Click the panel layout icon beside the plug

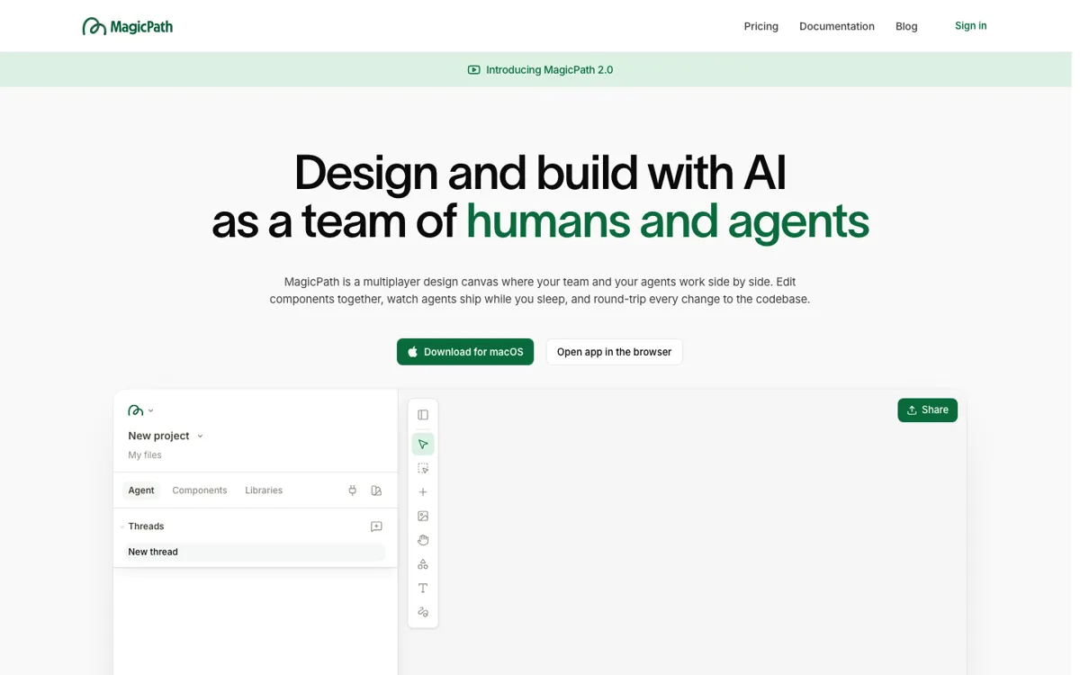coord(376,490)
